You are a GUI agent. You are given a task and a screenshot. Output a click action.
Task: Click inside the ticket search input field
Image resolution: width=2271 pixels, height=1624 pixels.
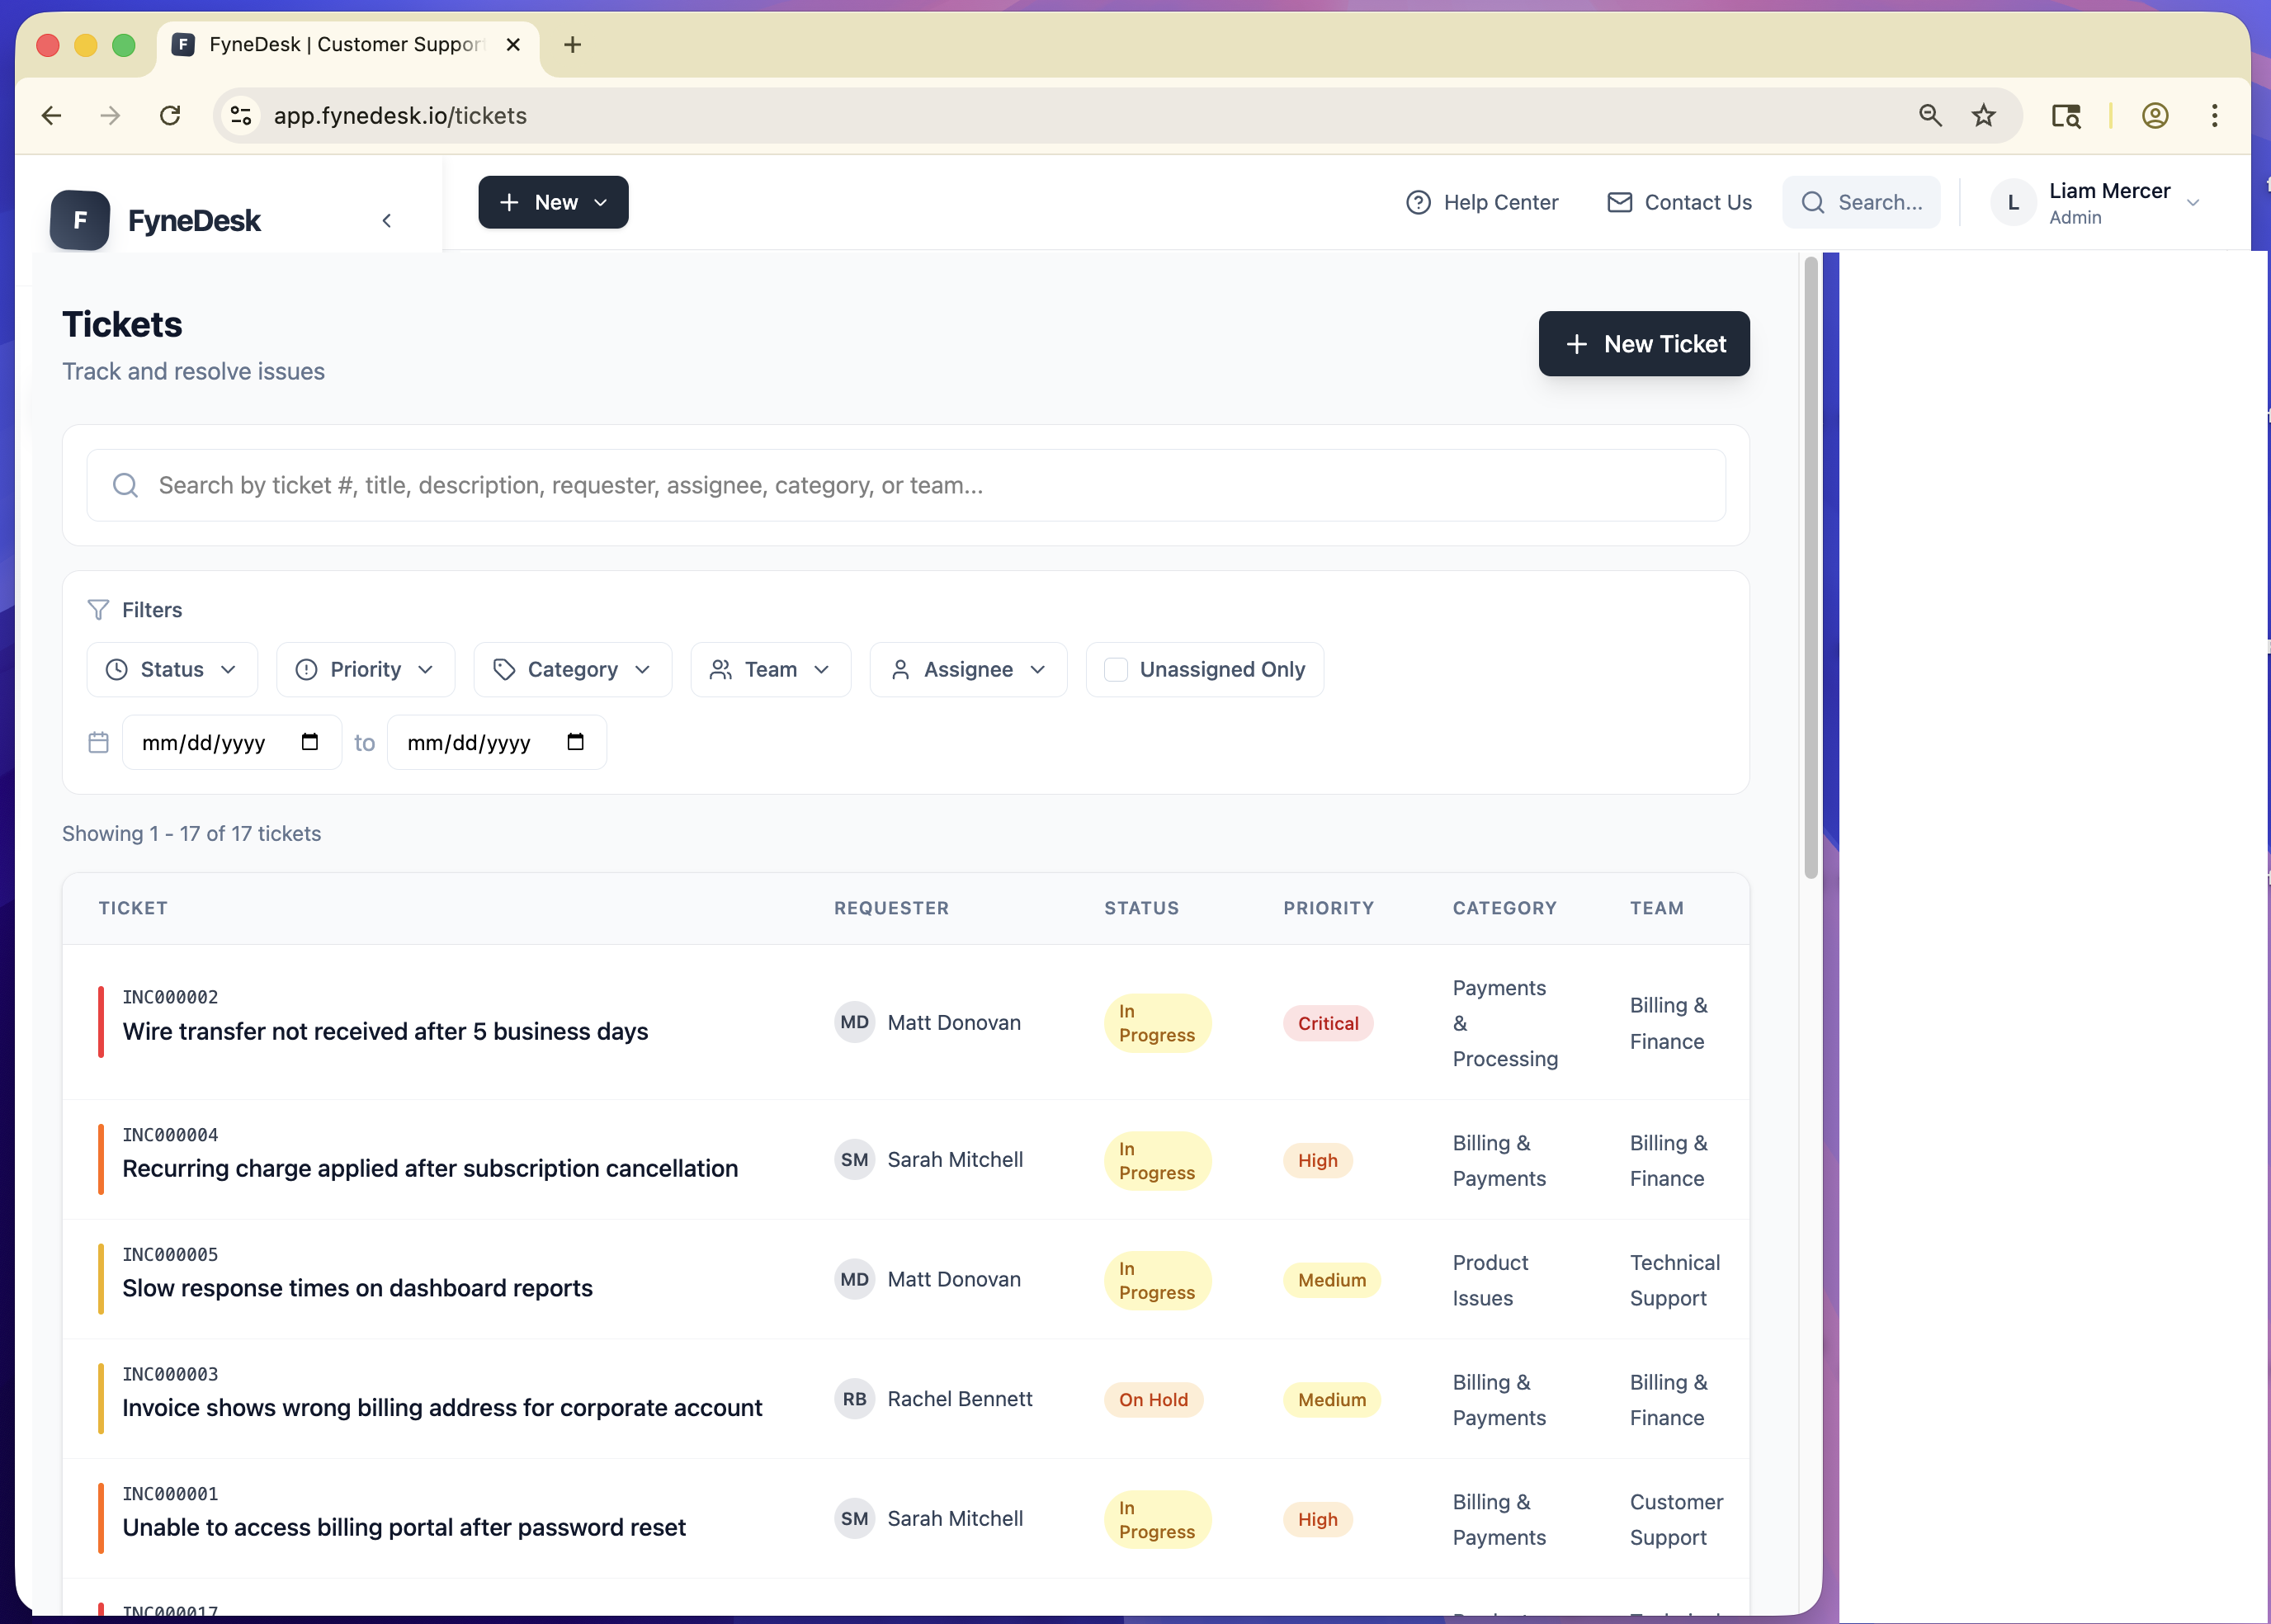coord(700,485)
